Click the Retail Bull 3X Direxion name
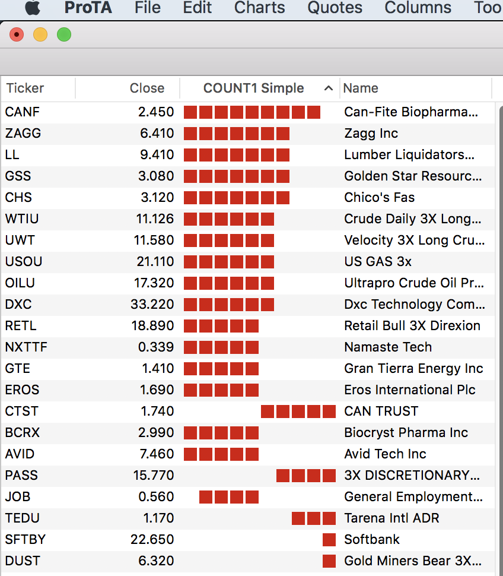Image resolution: width=503 pixels, height=576 pixels. 412,326
